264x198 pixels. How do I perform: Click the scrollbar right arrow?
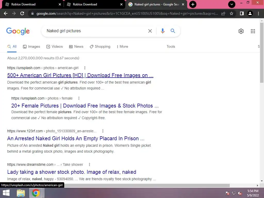(x=257, y=185)
